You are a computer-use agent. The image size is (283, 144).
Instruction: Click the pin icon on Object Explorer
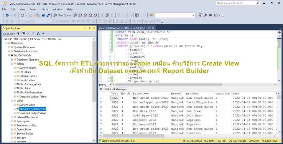(90, 28)
